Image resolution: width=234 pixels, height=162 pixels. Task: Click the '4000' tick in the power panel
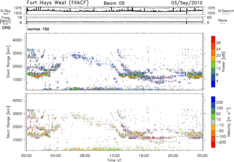pos(17,40)
